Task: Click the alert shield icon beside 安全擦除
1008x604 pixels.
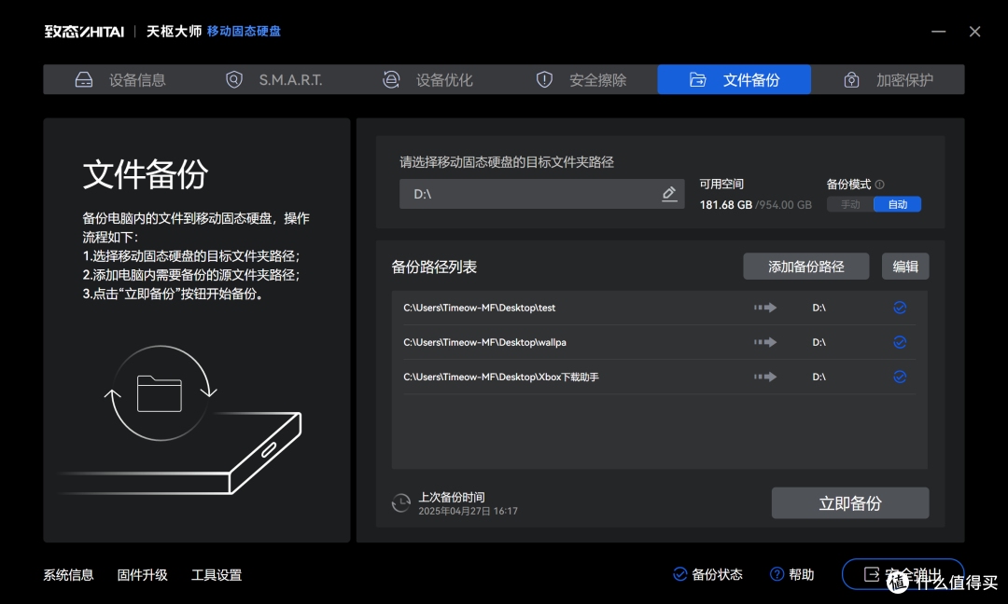Action: (544, 79)
